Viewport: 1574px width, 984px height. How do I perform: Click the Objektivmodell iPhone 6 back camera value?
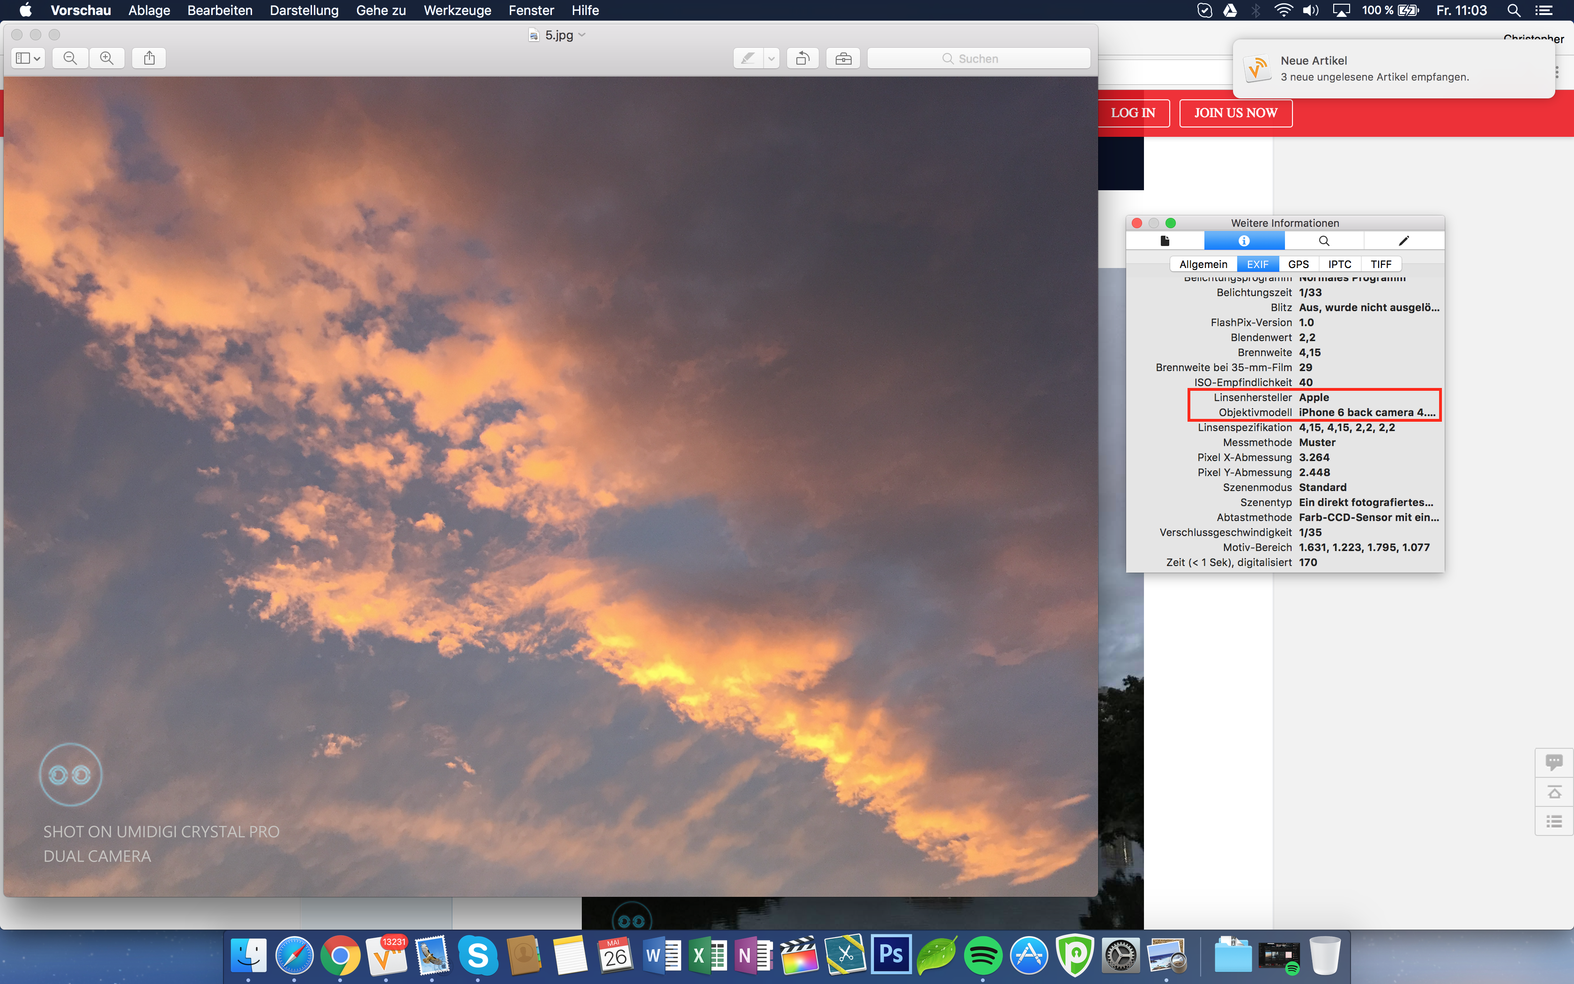(1366, 412)
